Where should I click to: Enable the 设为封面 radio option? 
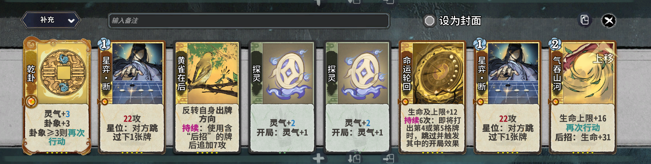(x=429, y=21)
